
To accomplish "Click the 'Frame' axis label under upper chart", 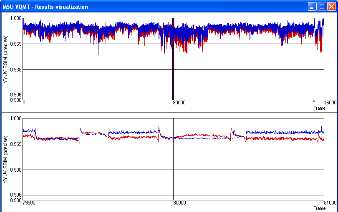I will [320, 108].
